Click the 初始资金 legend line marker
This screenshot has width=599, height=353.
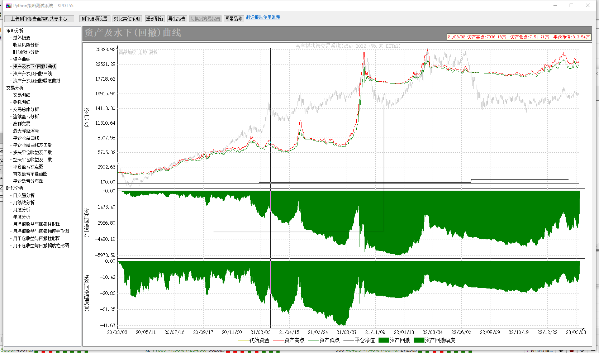point(243,340)
